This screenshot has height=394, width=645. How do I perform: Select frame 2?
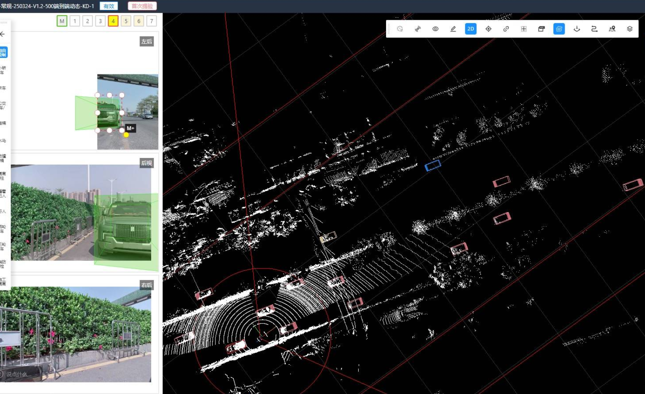87,21
